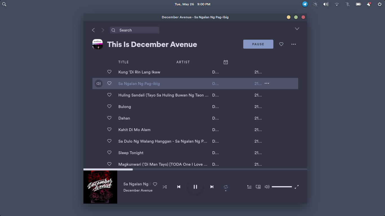Image resolution: width=385 pixels, height=216 pixels.
Task: Like Magkunwari ('Di Man Tayo) track
Action: tap(109, 164)
